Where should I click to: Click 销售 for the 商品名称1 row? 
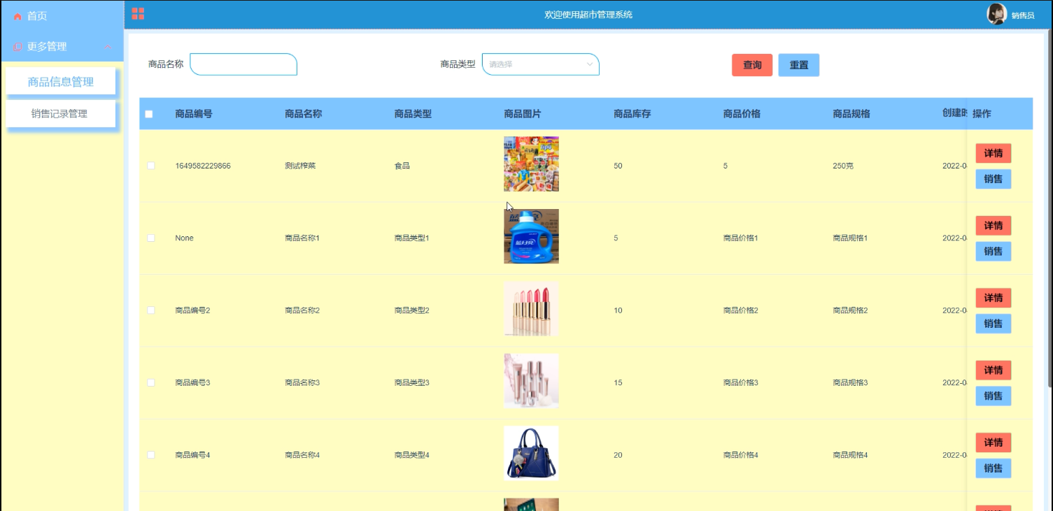pyautogui.click(x=994, y=252)
